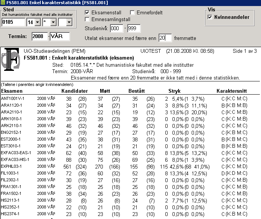Select the HIS2113-1 exam row
This screenshot has height=219, width=261.
(x=124, y=201)
